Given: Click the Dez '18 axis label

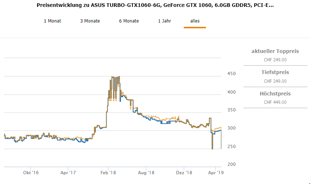Looking at the screenshot, I should click(184, 173).
